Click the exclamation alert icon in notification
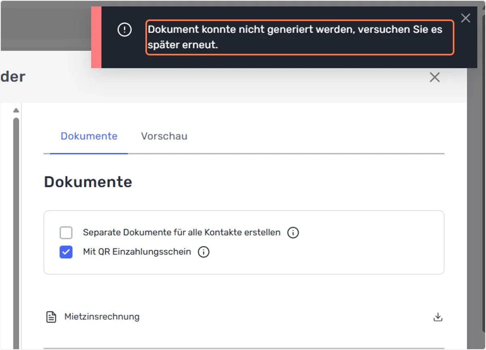Viewport: 486px width, 350px height. coord(124,30)
